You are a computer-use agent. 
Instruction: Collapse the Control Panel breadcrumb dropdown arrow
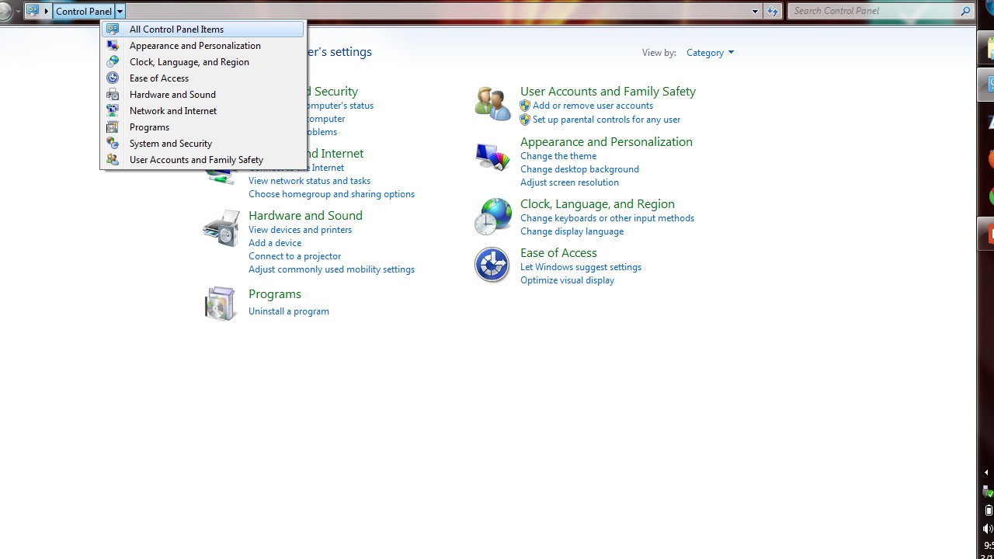point(120,11)
